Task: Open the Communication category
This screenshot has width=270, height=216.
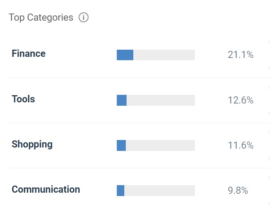Action: click(46, 189)
